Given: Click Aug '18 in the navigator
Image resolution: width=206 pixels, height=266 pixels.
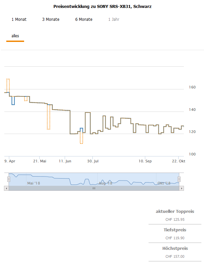Looking at the screenshot, I should [105, 183].
